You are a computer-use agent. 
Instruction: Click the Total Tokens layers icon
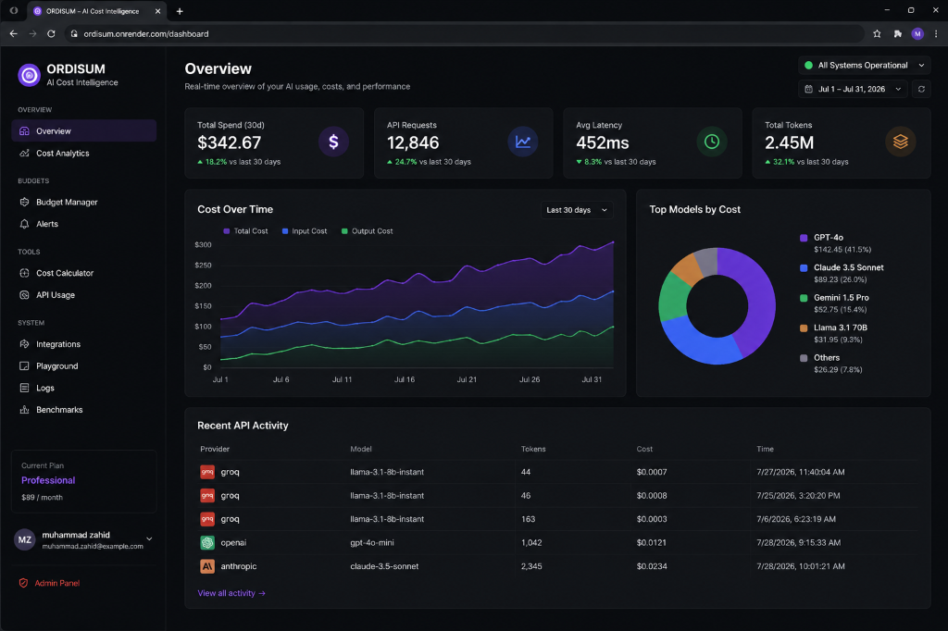[x=901, y=142]
